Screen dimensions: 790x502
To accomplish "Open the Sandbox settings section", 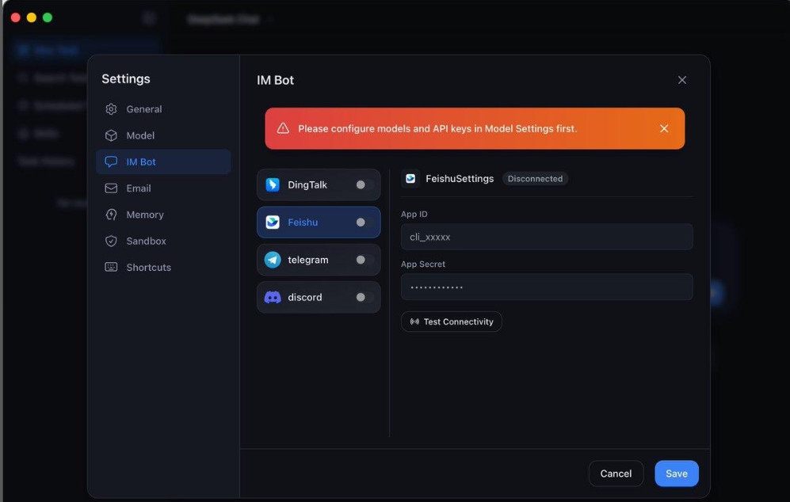I will 163,241.
